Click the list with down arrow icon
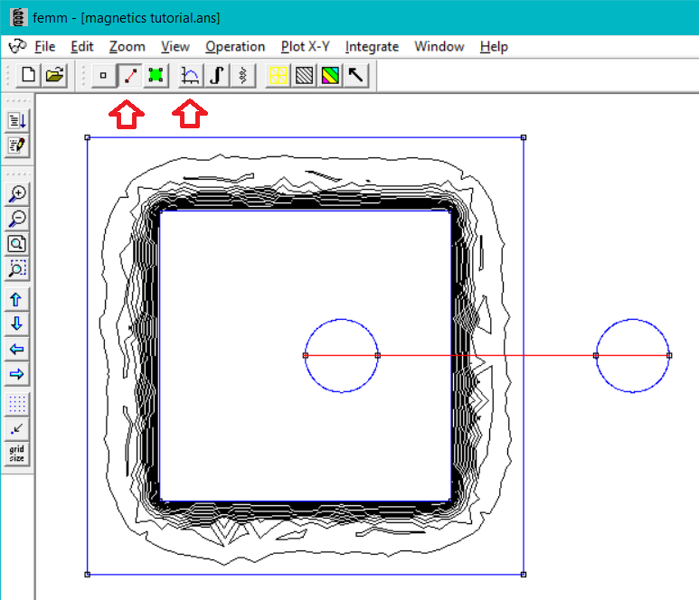Viewport: 699px width, 600px height. point(17,120)
